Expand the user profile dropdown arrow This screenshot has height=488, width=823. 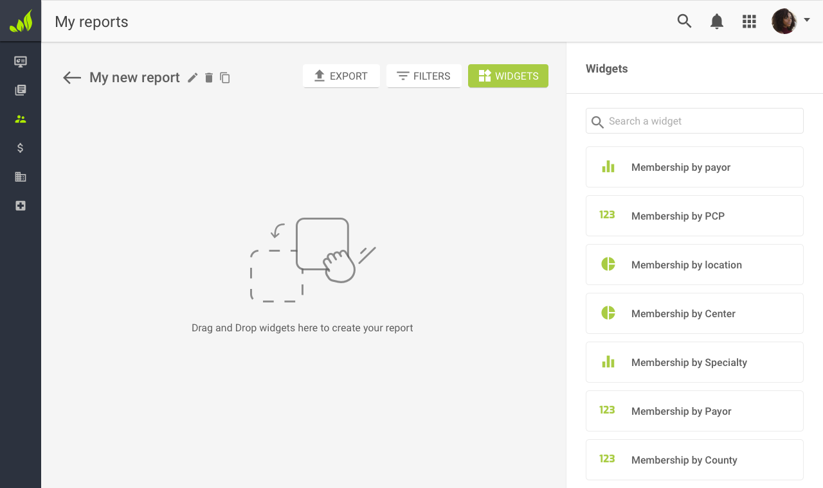click(x=807, y=20)
